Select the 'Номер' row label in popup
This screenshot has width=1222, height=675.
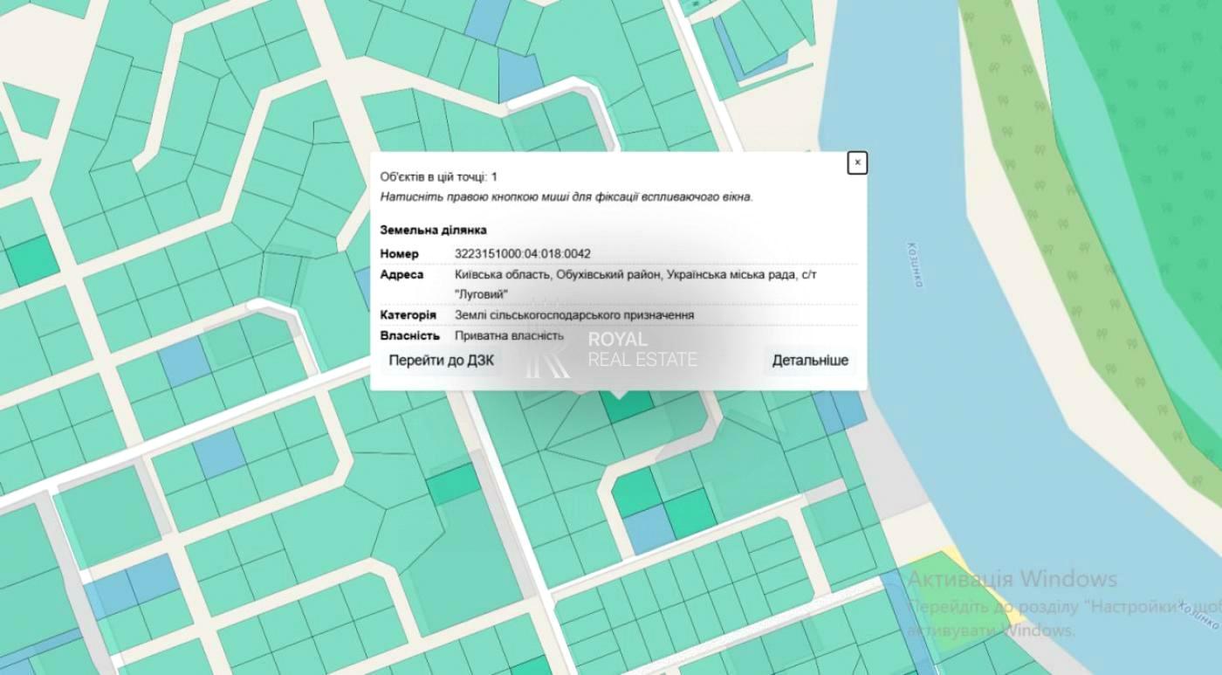click(399, 254)
